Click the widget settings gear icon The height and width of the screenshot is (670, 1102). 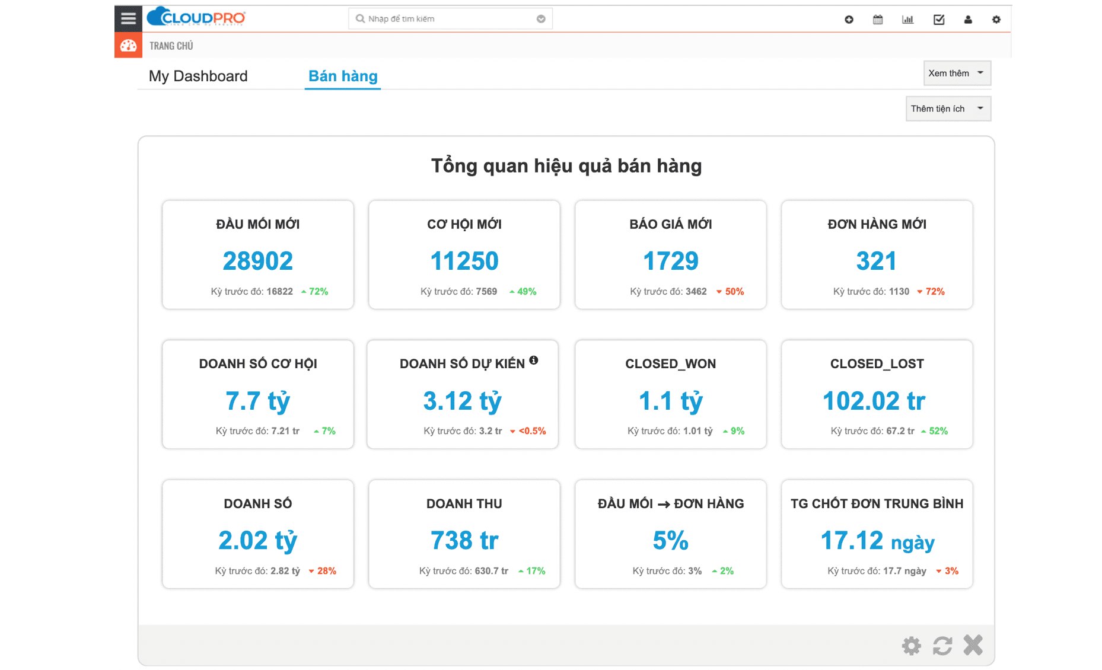click(x=912, y=646)
